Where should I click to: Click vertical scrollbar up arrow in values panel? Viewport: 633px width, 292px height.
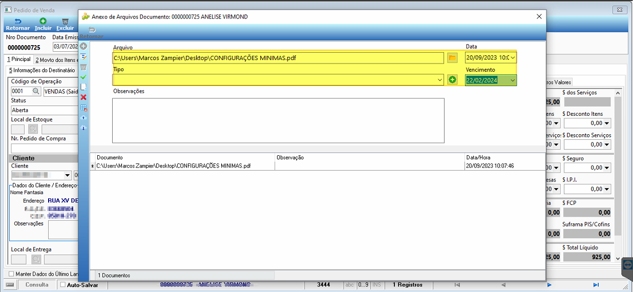(618, 93)
